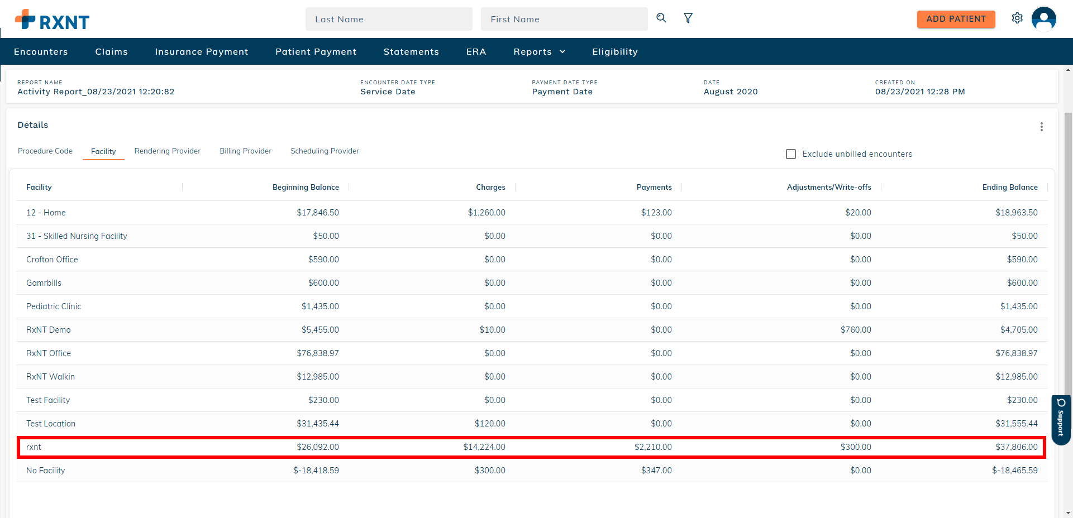This screenshot has width=1073, height=518.
Task: Click the $-18,465.59 ending balance value
Action: pos(1014,471)
